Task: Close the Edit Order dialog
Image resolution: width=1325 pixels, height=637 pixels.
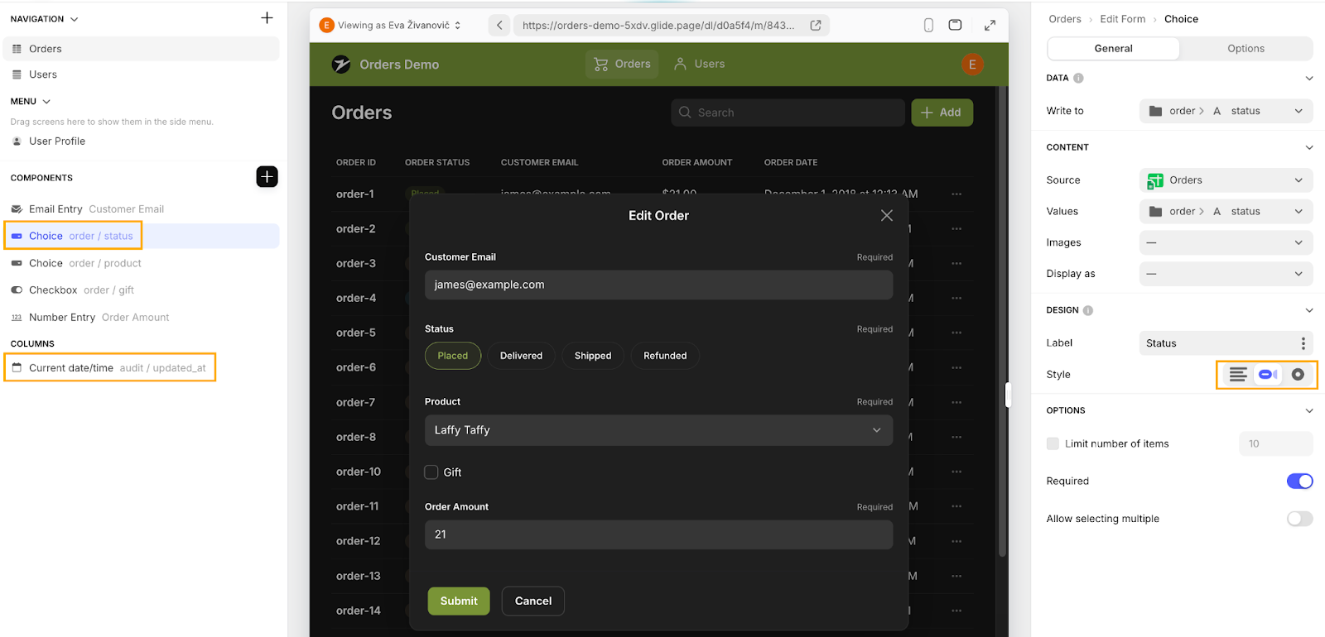Action: tap(887, 215)
